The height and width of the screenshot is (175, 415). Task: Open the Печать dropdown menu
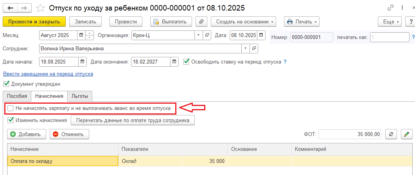coord(302,21)
